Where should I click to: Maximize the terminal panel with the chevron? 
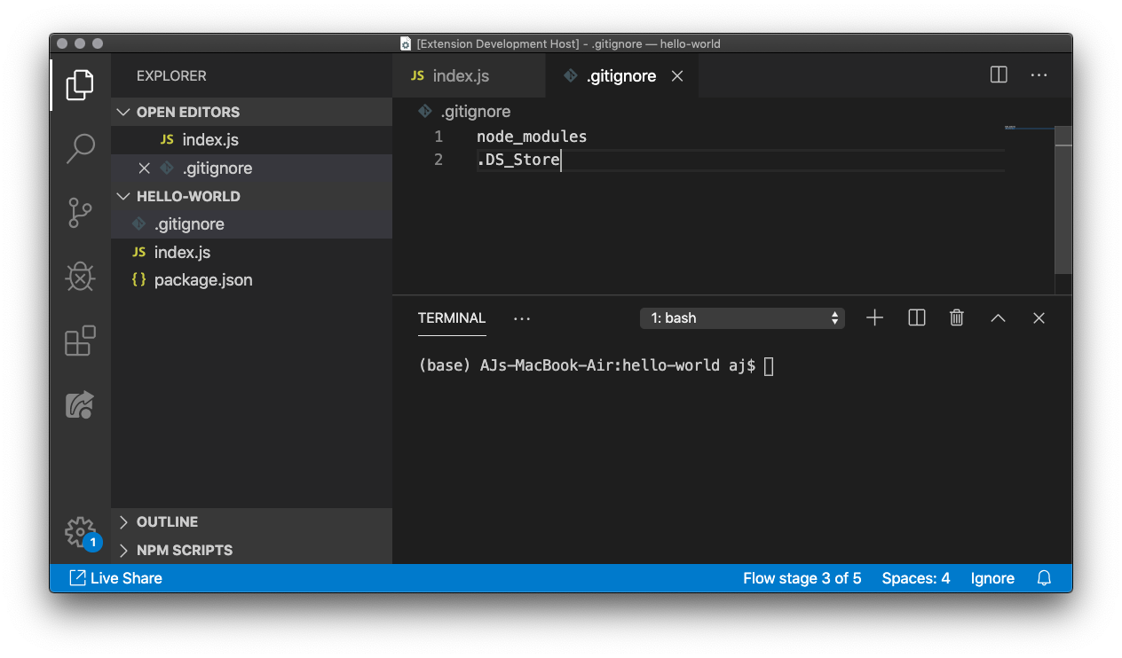(998, 317)
